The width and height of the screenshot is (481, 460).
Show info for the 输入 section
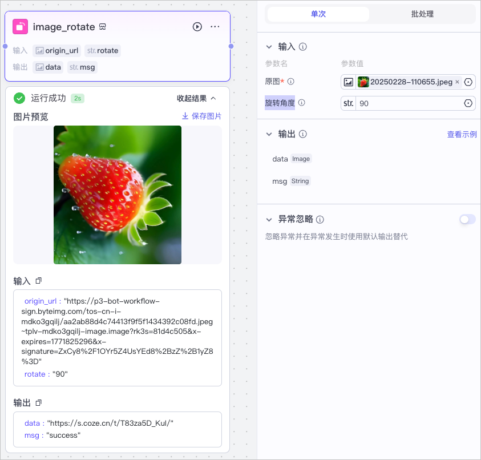click(x=303, y=47)
